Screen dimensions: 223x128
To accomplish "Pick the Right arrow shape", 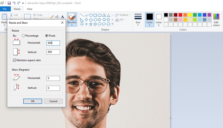I will coord(100,20).
